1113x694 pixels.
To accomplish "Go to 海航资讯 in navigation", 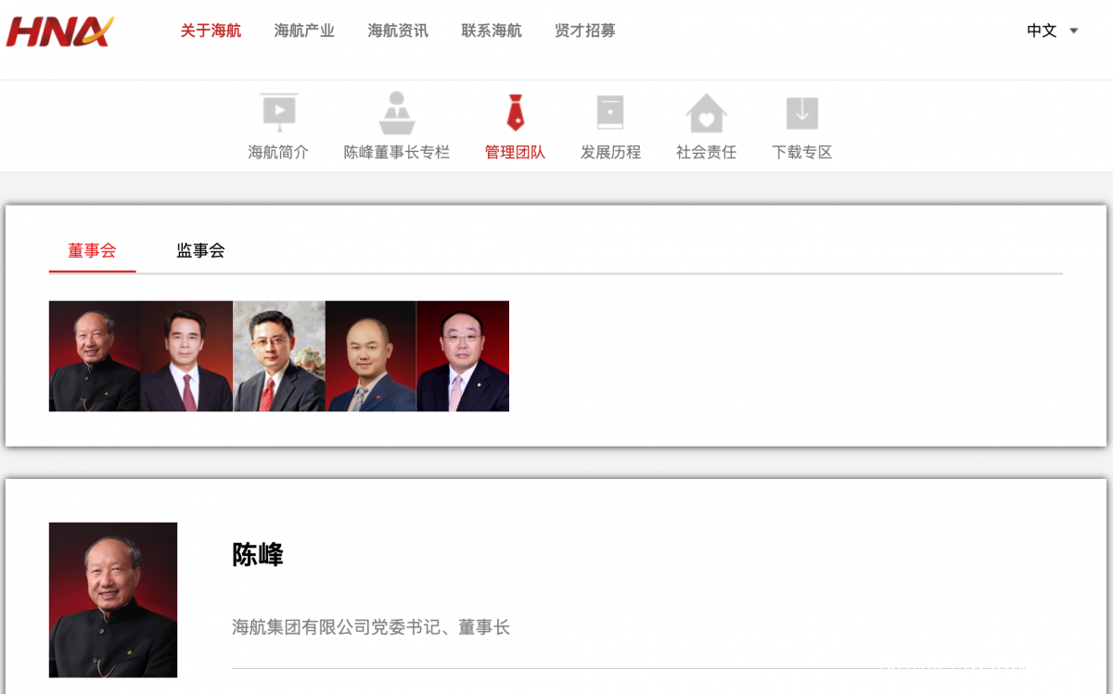I will pyautogui.click(x=398, y=31).
